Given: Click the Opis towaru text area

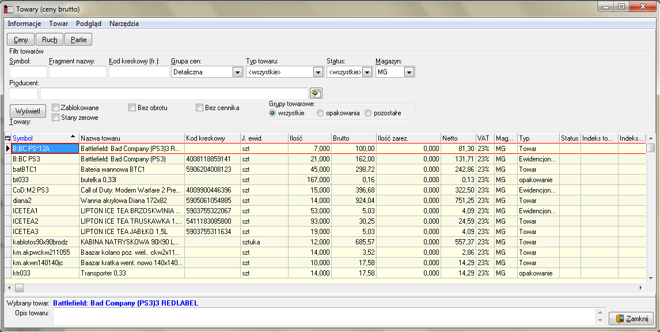Looking at the screenshot, I should coord(324,316).
